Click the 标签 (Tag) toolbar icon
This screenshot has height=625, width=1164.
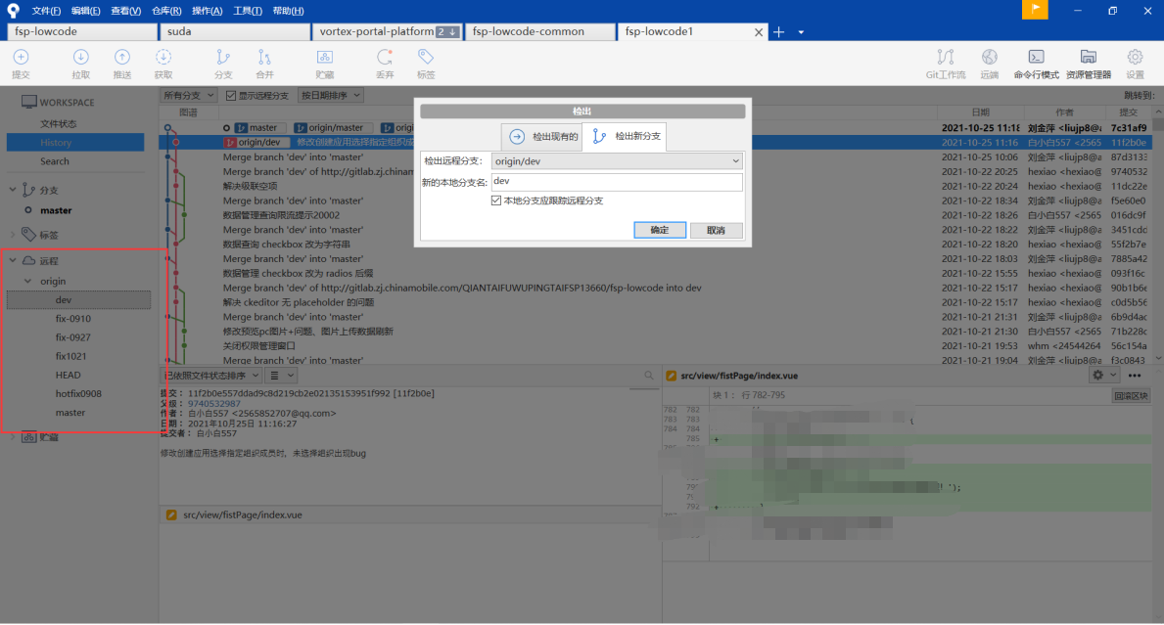click(426, 57)
